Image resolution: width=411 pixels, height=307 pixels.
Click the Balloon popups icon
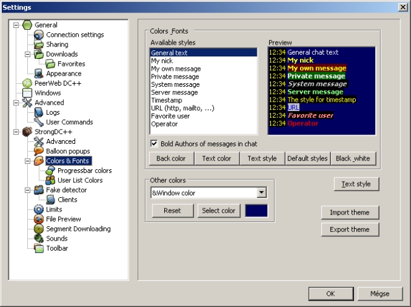click(39, 151)
